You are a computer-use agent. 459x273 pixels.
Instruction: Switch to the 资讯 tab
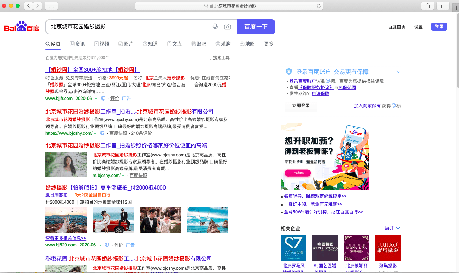(x=77, y=44)
